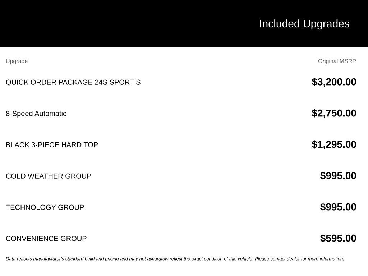Screen dimensions: 368x276
Task: Click the Cold Weather Group $995.00 price
Action: [338, 175]
